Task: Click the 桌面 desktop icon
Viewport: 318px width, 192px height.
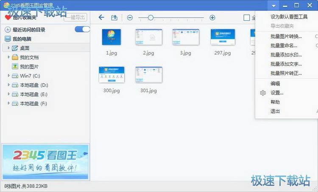Action: click(x=15, y=48)
